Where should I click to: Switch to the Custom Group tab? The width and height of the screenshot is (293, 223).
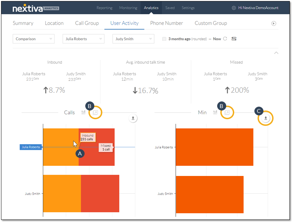point(211,23)
